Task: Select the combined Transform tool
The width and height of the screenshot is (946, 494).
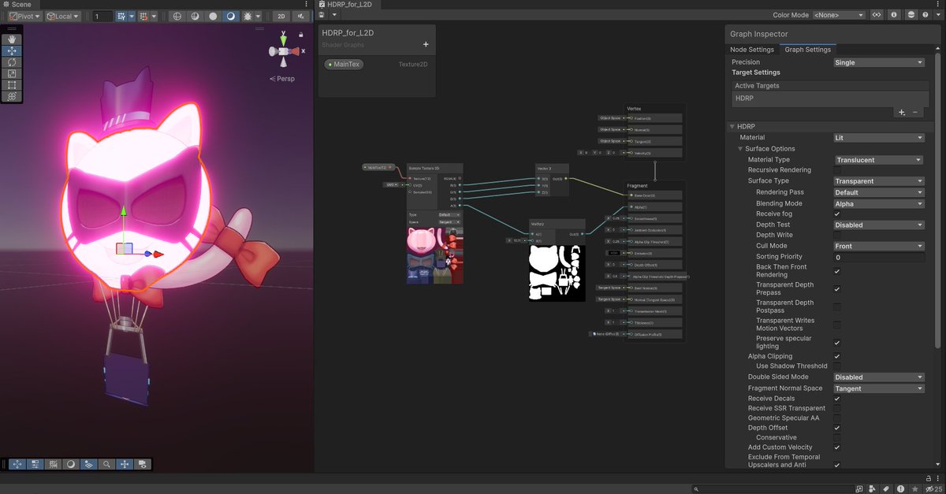Action: [12, 96]
